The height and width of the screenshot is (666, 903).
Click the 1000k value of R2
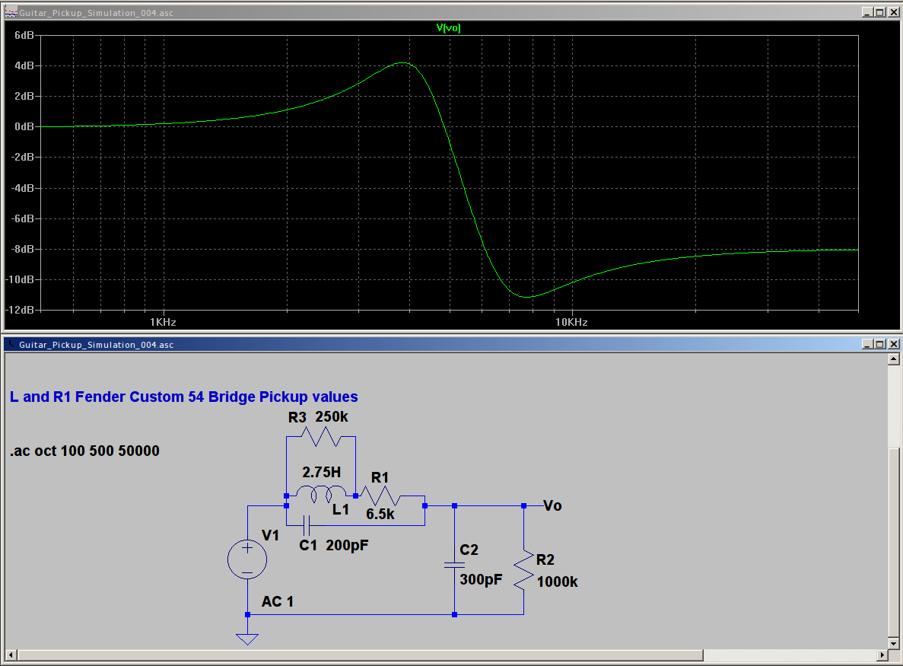pos(558,582)
